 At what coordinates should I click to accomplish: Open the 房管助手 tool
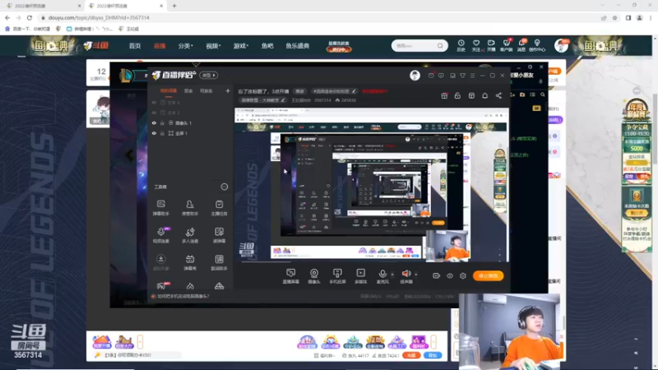click(x=190, y=208)
